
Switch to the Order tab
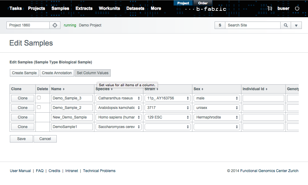[203, 3]
